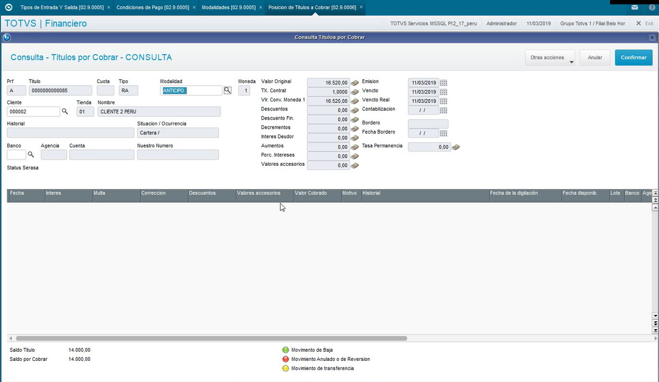Click the Banco input field

point(16,155)
